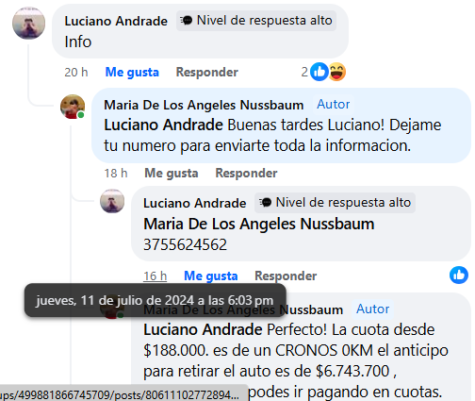Open the 16 h timestamp link
Image resolution: width=475 pixels, height=401 pixels.
[x=156, y=276]
